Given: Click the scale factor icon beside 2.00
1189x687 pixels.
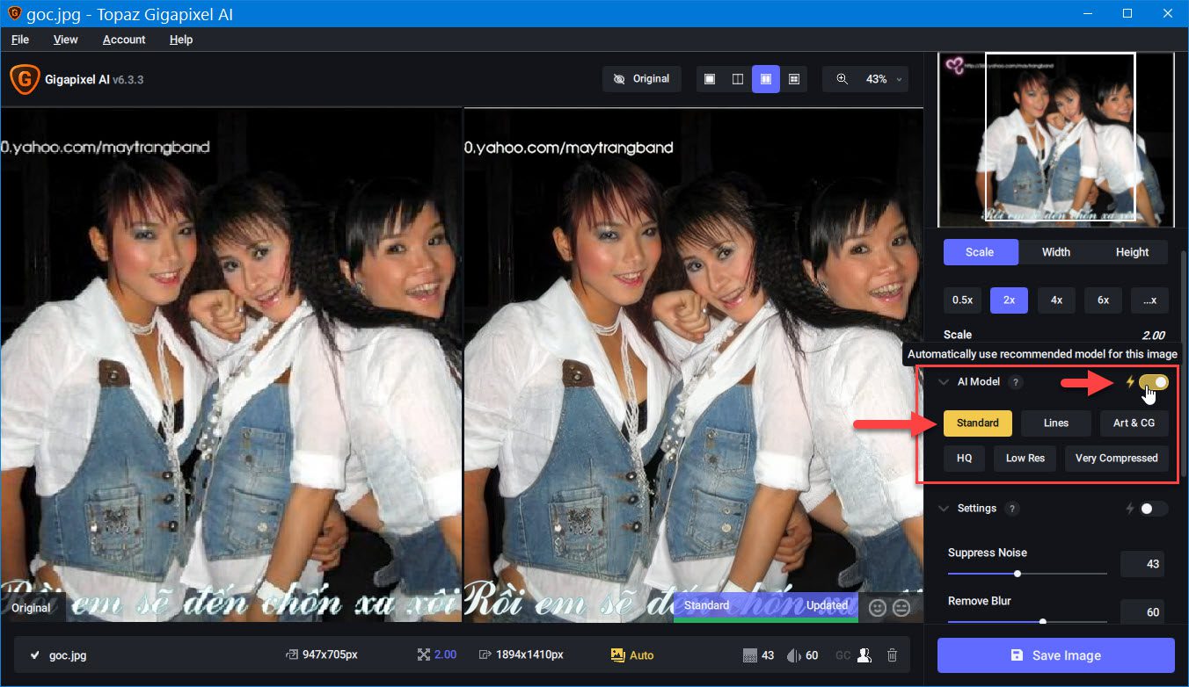Looking at the screenshot, I should click(424, 655).
